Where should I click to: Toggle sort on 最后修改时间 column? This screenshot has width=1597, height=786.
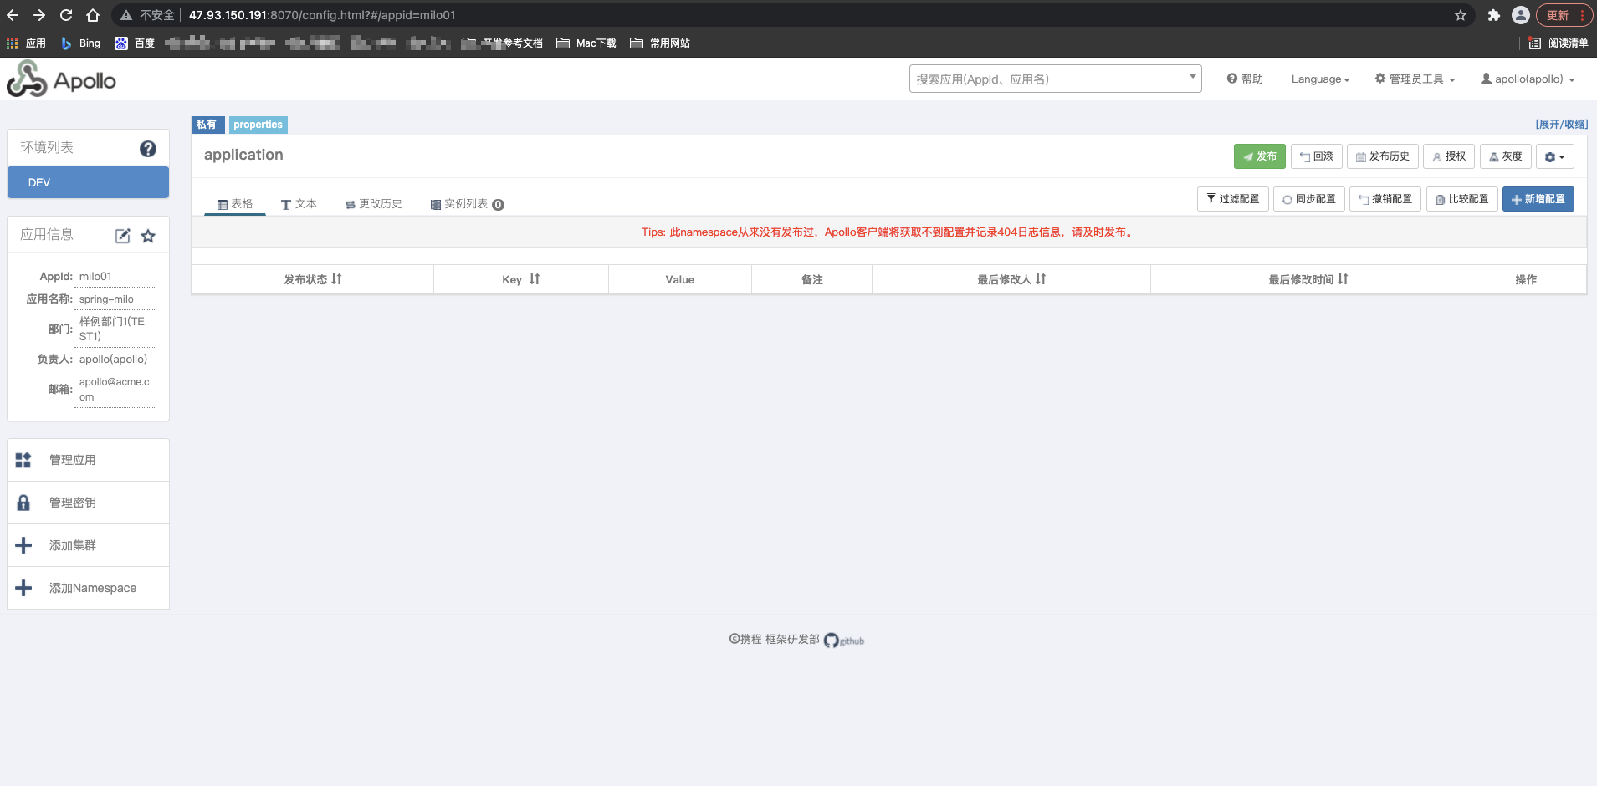point(1344,279)
